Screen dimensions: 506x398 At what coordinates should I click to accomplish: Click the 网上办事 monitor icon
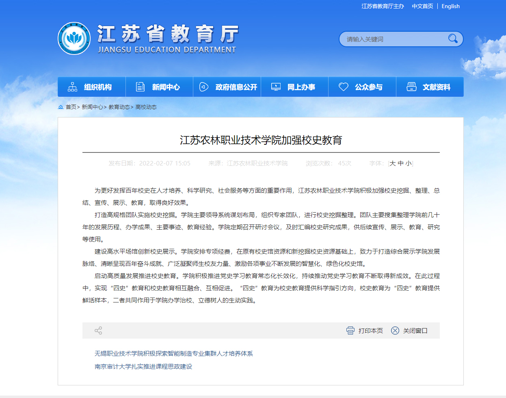pyautogui.click(x=276, y=87)
